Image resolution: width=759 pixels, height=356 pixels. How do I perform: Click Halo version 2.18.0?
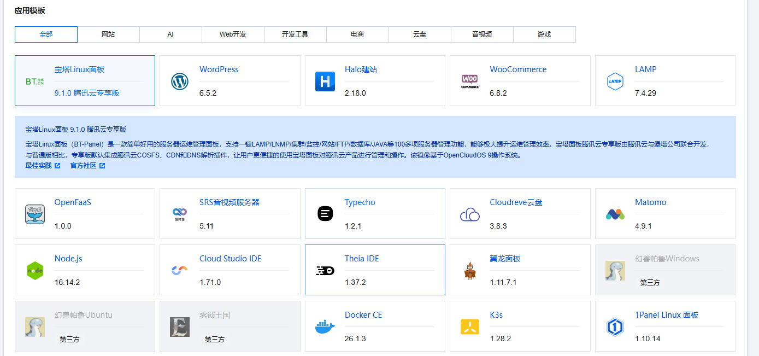click(355, 93)
